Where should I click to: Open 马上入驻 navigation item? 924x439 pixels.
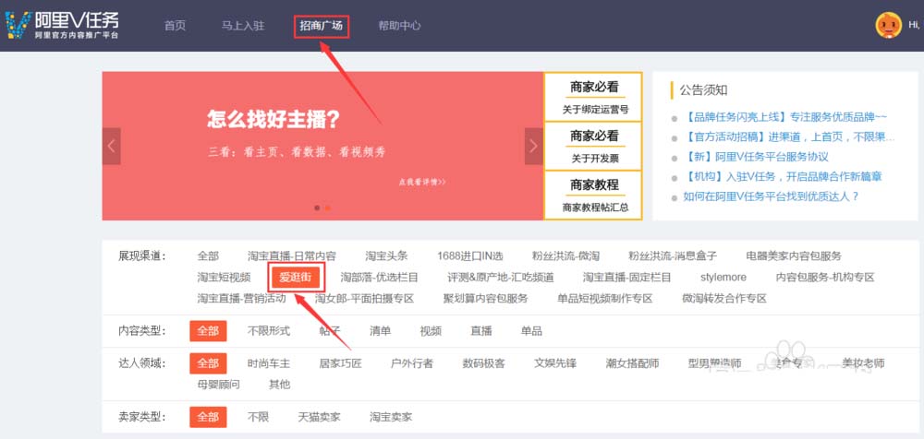(x=243, y=26)
